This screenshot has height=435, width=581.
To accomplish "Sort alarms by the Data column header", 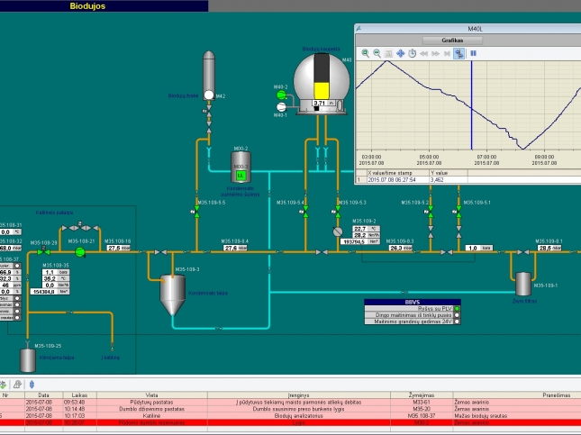I will coord(44,395).
